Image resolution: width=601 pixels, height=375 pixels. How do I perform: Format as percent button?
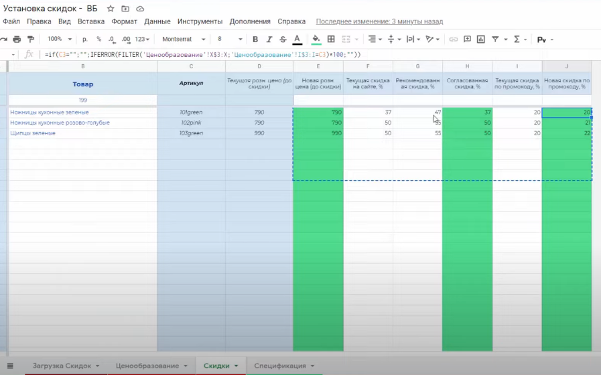click(x=99, y=39)
